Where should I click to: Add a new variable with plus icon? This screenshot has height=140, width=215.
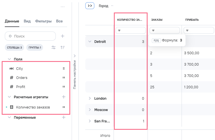tap(64, 117)
